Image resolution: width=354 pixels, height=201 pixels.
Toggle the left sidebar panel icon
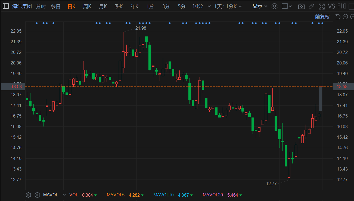tap(6, 6)
